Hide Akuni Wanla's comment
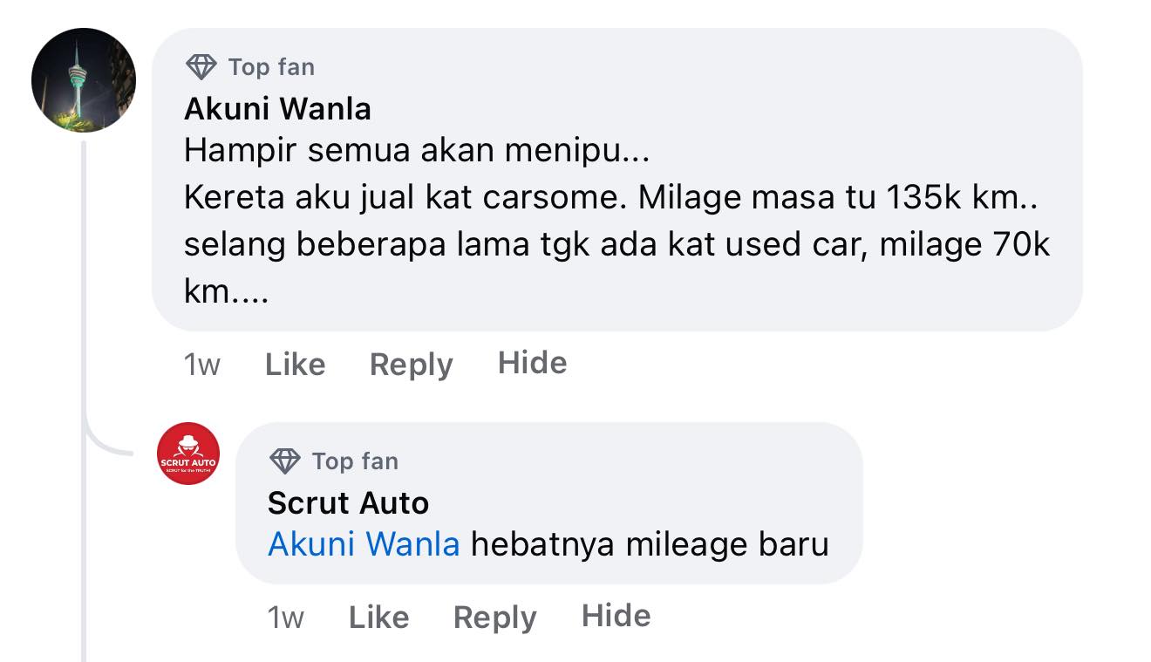 pos(532,363)
